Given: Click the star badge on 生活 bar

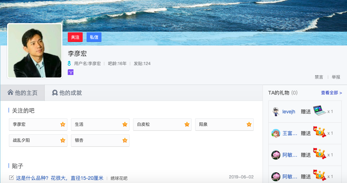Looking at the screenshot, I should [x=125, y=124].
